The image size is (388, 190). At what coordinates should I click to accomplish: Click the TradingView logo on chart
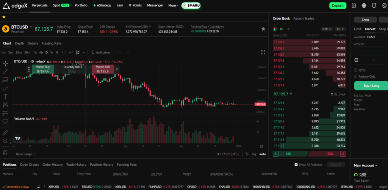(x=17, y=139)
